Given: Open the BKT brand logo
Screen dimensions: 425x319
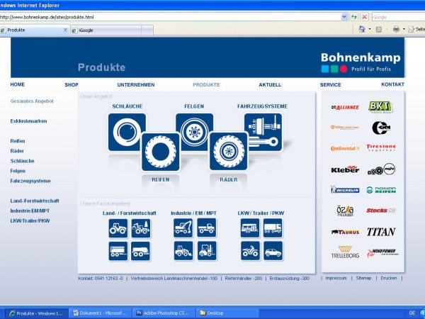Looking at the screenshot, I should (380, 106).
